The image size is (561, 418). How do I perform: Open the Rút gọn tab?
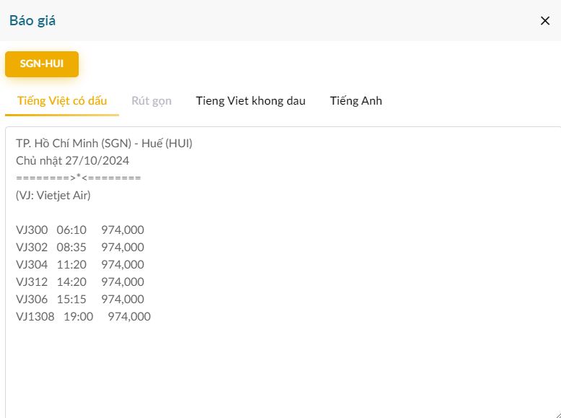pos(152,100)
